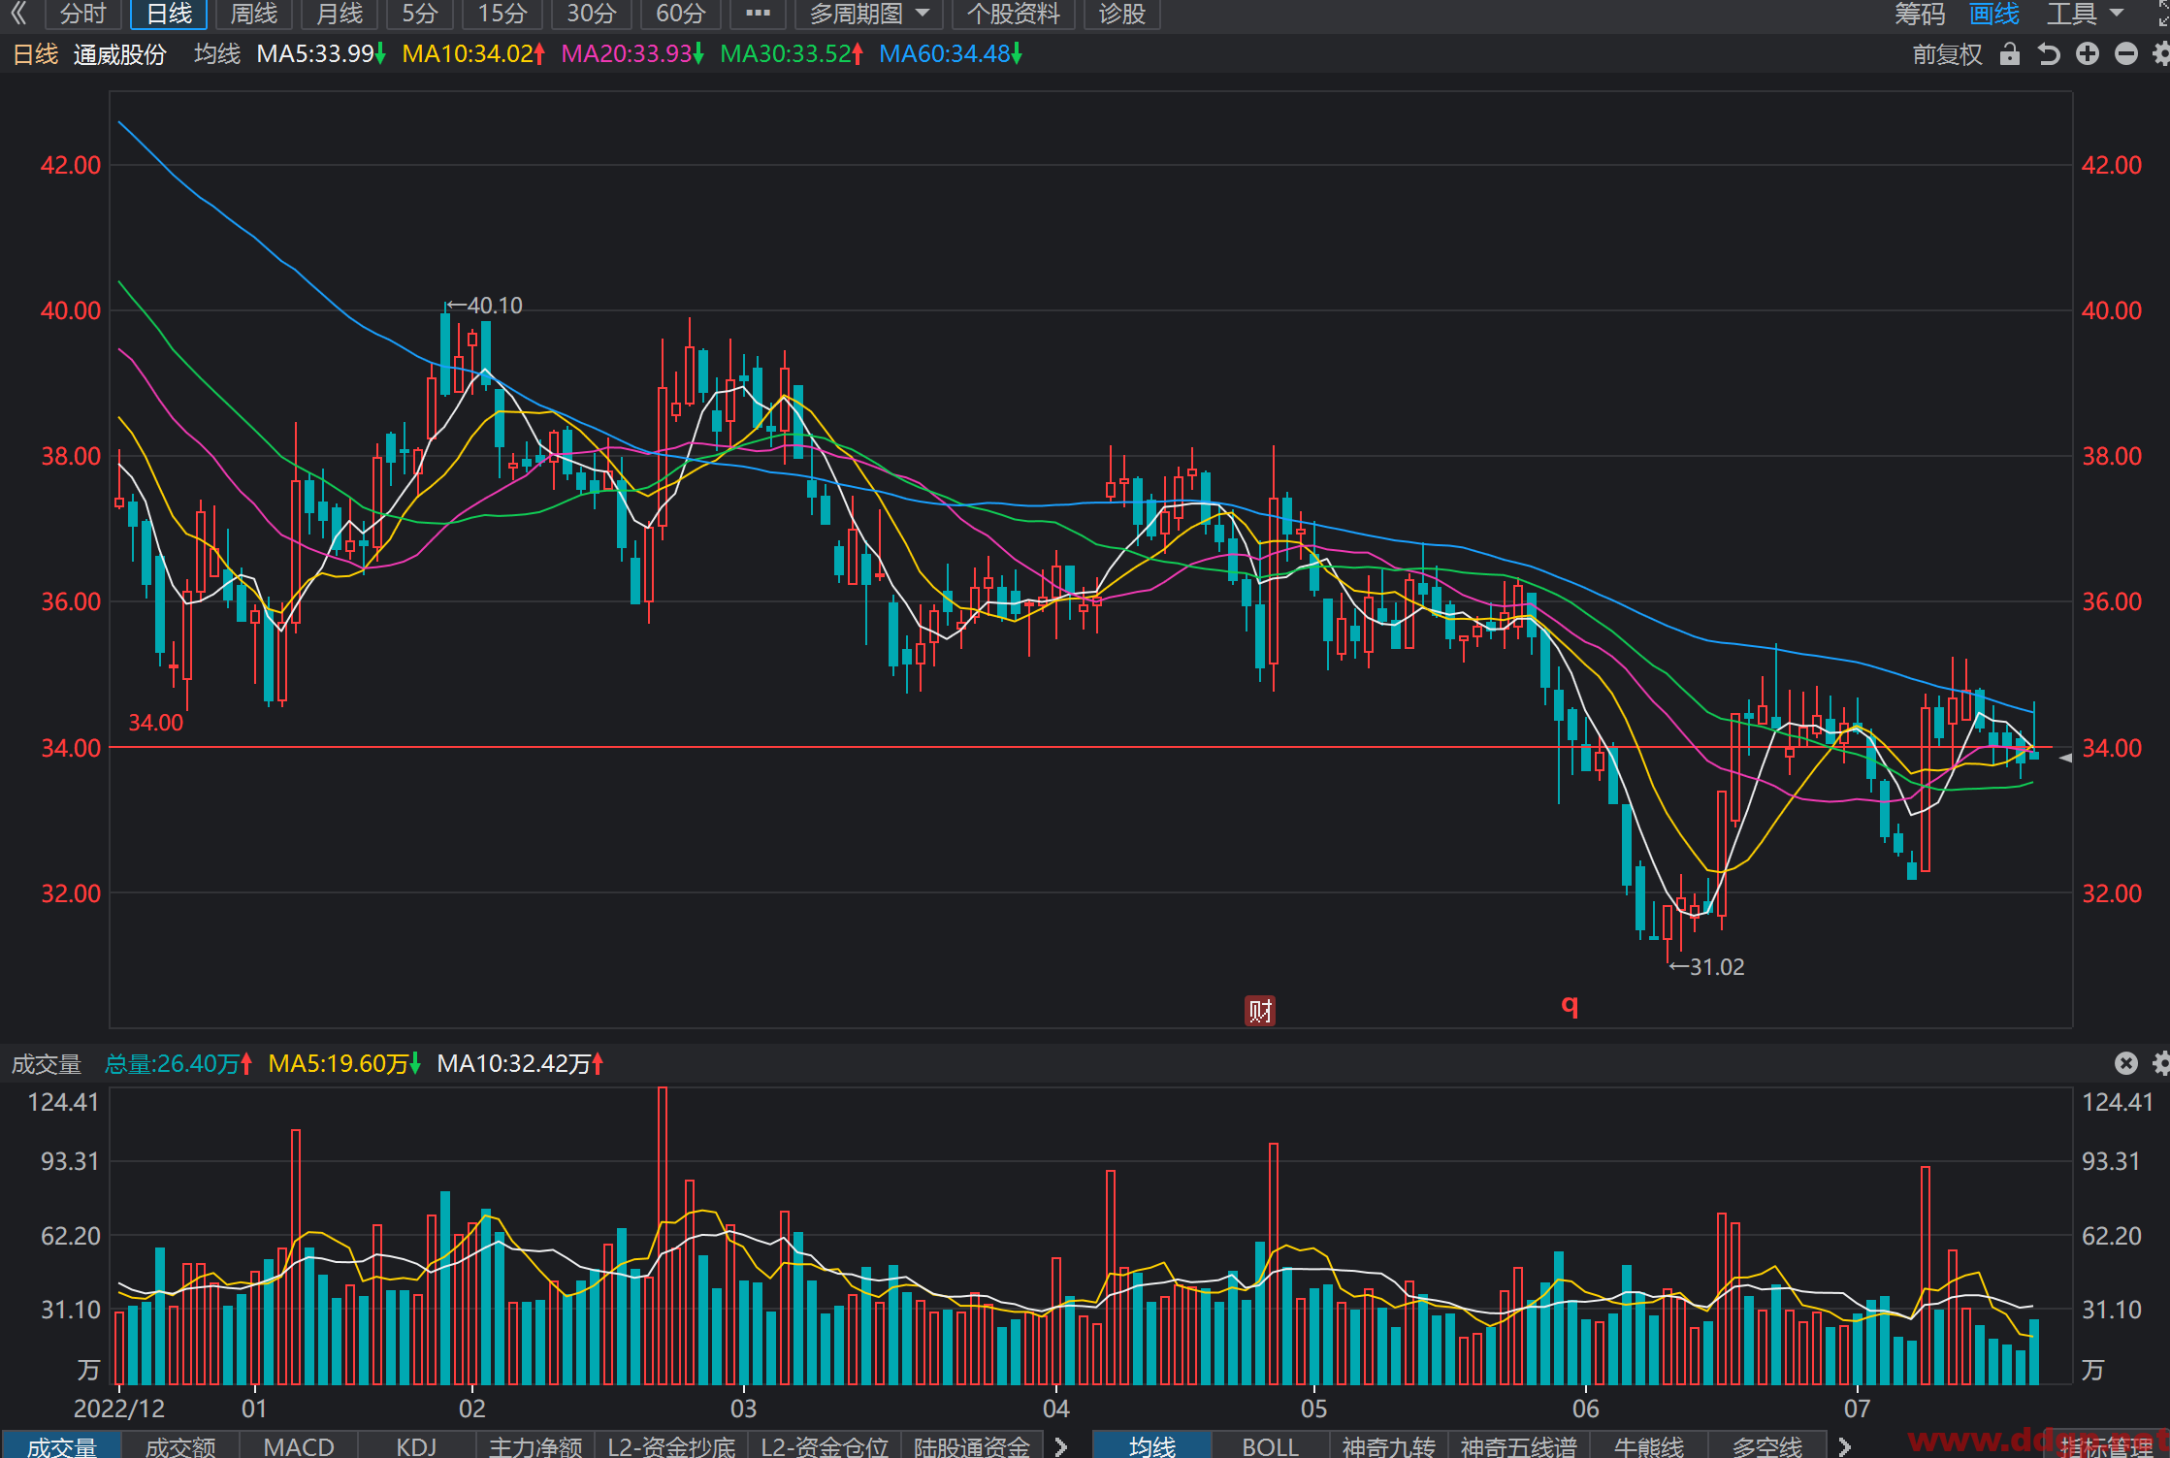Select 主力净额 sub-indicator tab
Viewport: 2170px width, 1458px height.
pyautogui.click(x=535, y=1445)
